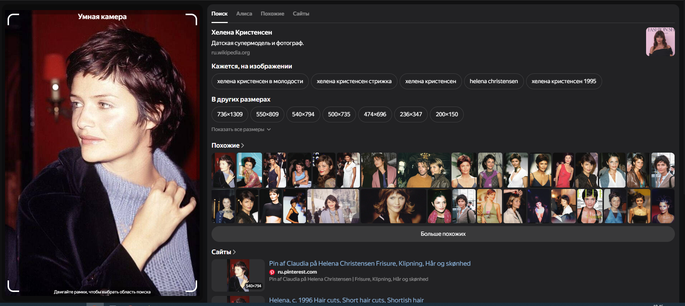Click the Похожие section heading
The height and width of the screenshot is (306, 685).
pos(226,145)
